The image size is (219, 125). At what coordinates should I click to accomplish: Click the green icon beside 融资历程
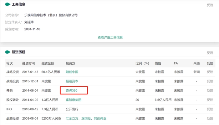point(7,52)
